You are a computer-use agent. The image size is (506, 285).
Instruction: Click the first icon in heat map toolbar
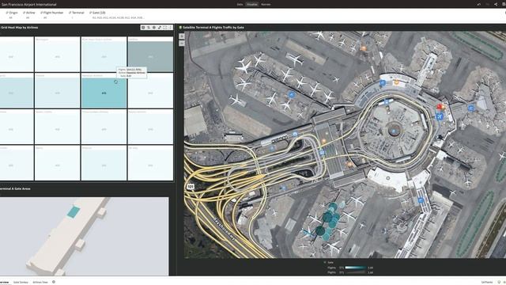[x=143, y=28]
